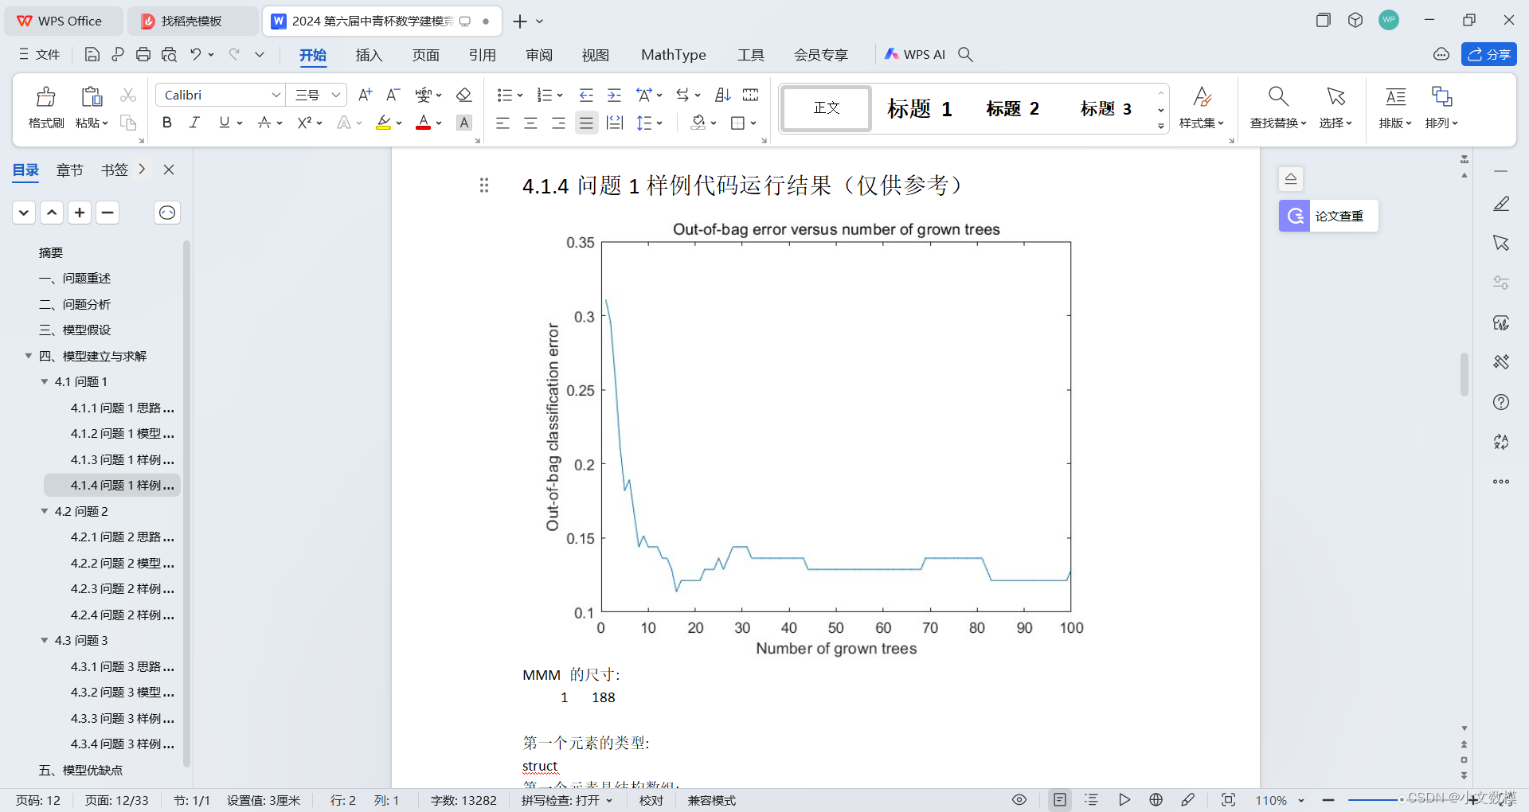
Task: Toggle Bold formatting
Action: click(166, 123)
